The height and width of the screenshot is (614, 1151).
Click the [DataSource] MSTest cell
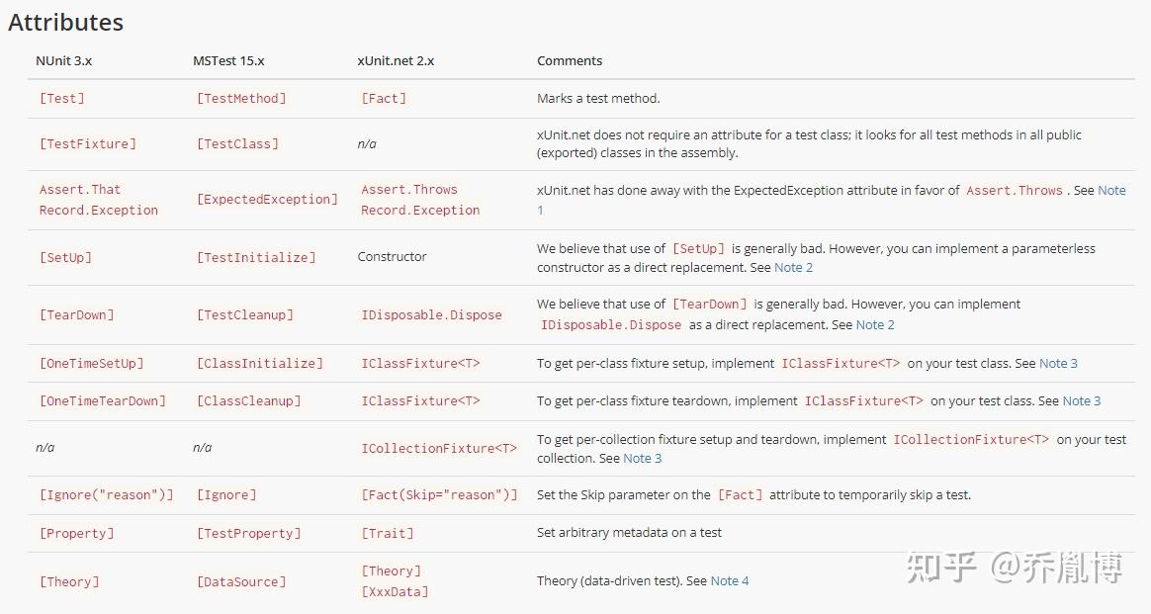point(241,581)
